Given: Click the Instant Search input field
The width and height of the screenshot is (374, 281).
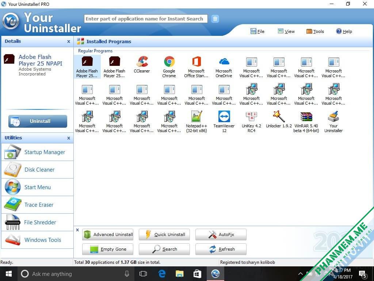Looking at the screenshot, I should click(x=146, y=19).
